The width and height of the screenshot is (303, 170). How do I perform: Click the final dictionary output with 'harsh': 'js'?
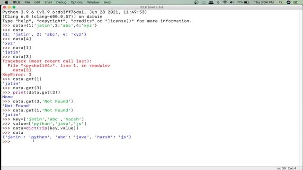pyautogui.click(x=67, y=137)
